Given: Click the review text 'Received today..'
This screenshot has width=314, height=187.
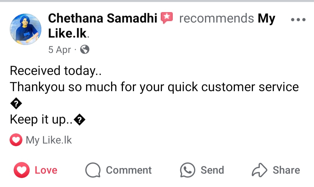Looking at the screenshot, I should (x=56, y=71).
